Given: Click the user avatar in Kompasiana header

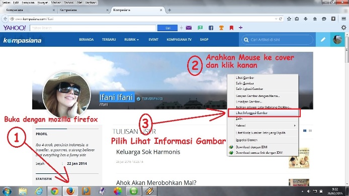Looking at the screenshot, I should click(x=337, y=39).
